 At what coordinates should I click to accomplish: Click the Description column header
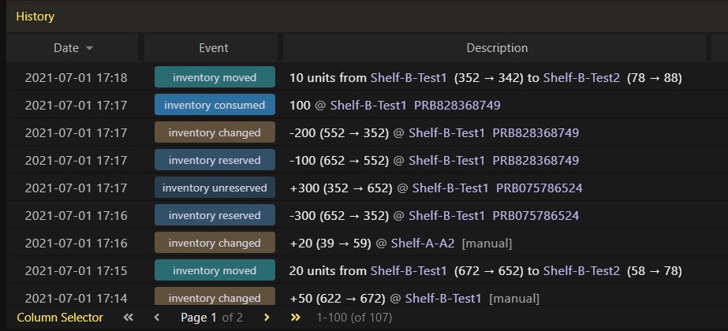(497, 48)
